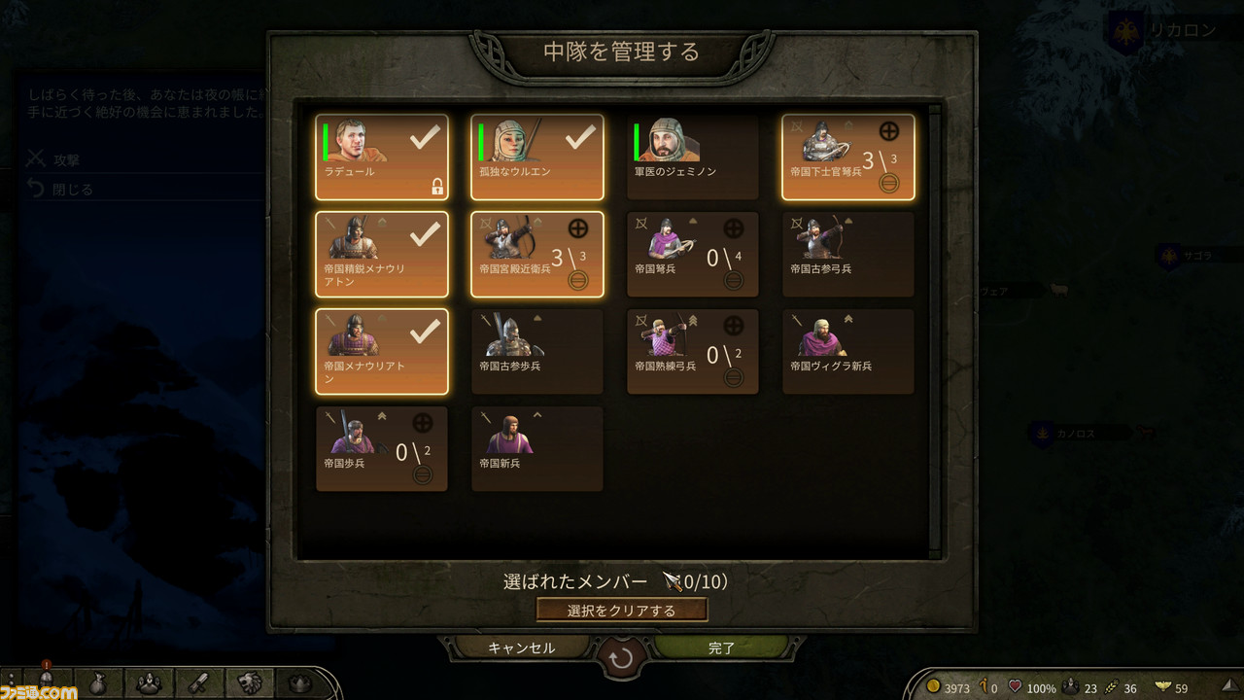This screenshot has height=700, width=1244.
Task: Click the 完了 button
Action: 722,647
